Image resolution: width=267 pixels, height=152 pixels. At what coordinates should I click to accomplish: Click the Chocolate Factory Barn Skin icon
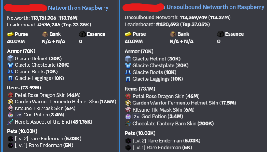(x=128, y=124)
